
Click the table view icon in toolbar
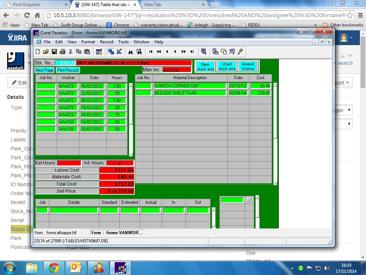point(215,52)
